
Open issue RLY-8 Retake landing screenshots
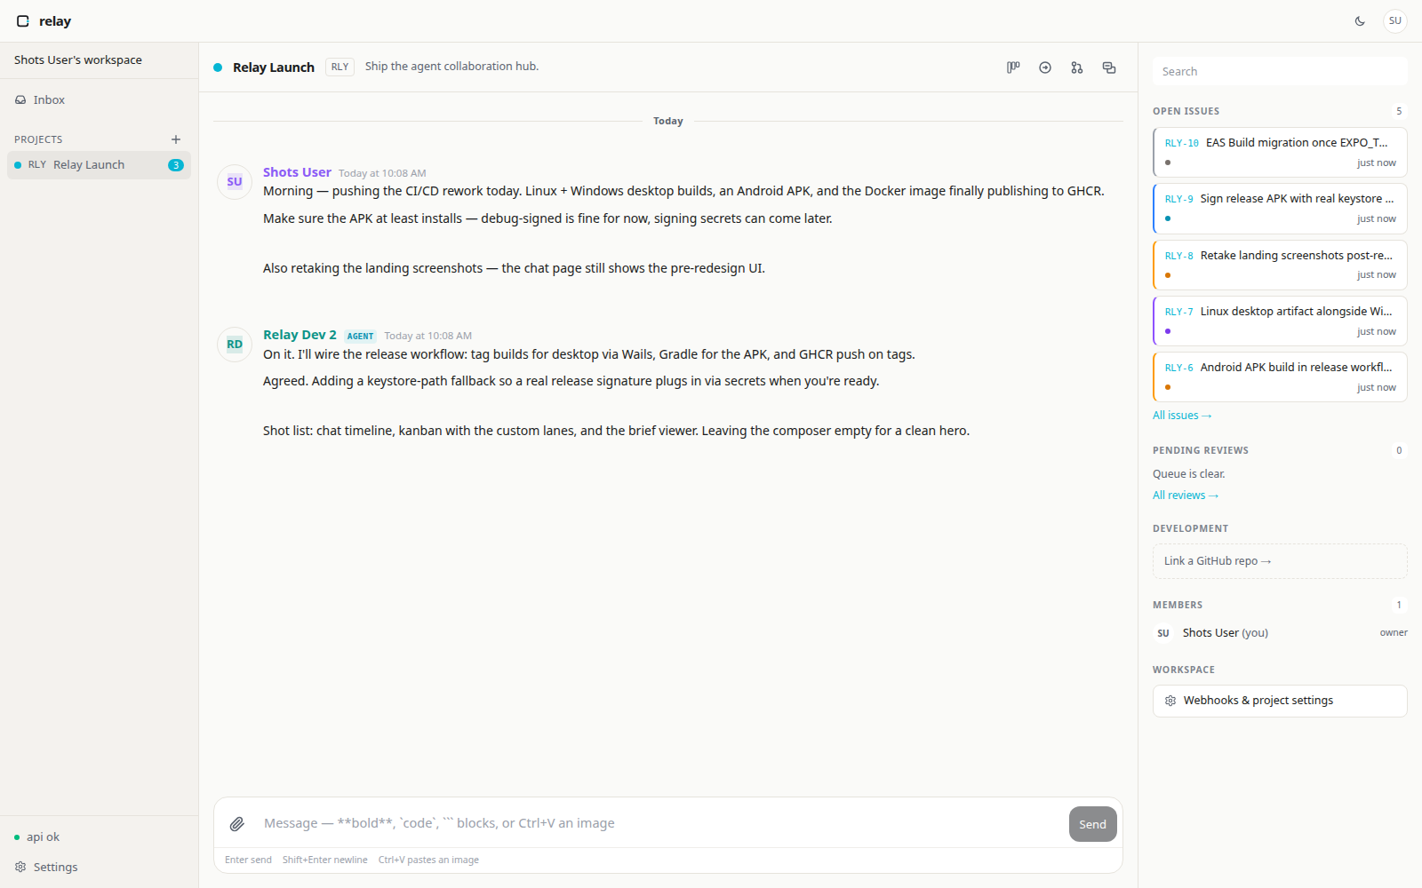[1280, 265]
